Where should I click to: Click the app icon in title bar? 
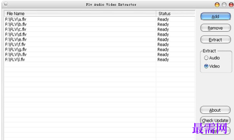[x=6, y=4]
